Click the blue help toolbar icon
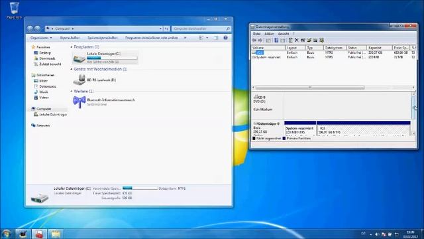 click(x=276, y=40)
